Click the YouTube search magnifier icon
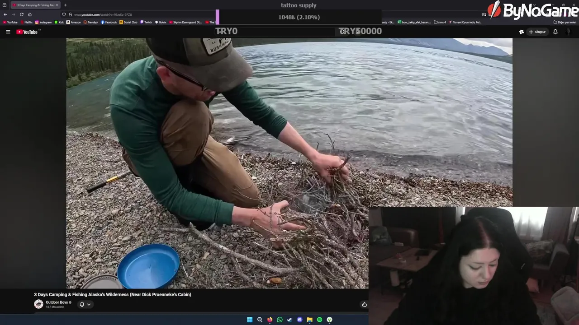This screenshot has height=325, width=579. [342, 32]
